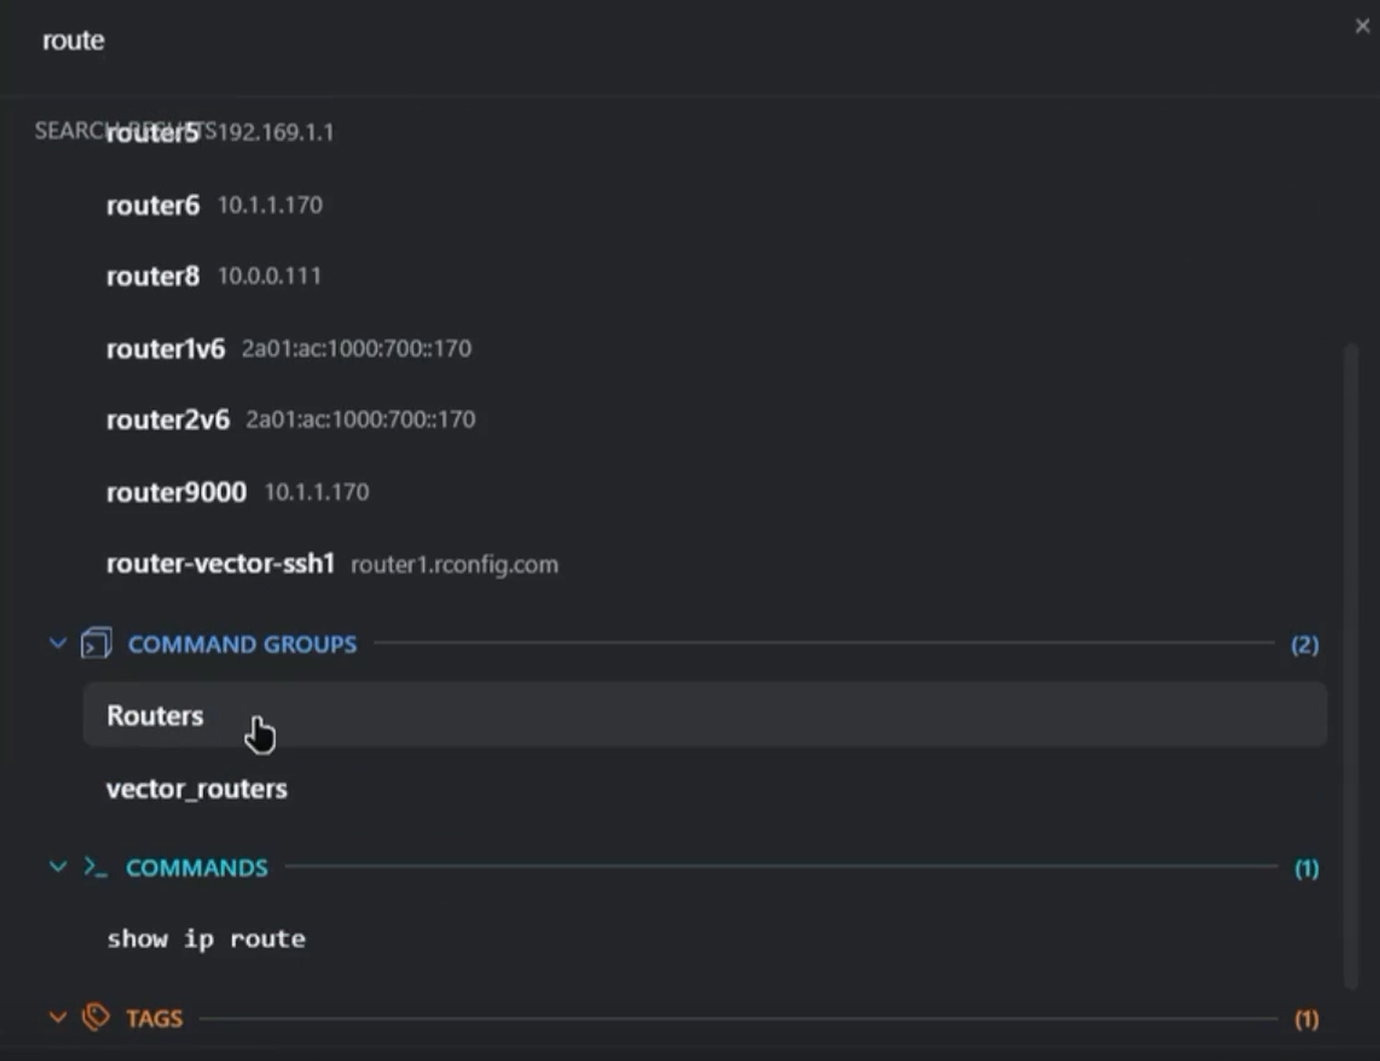This screenshot has width=1380, height=1061.
Task: Open router-vector-ssh1 device result
Action: (x=221, y=564)
